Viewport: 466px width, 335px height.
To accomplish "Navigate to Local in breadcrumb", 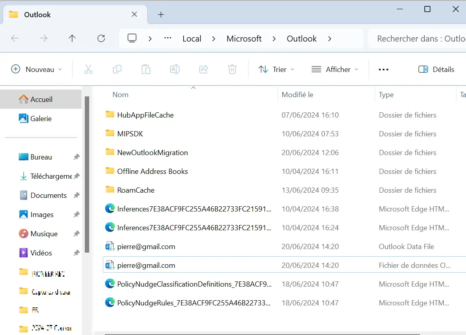I will (192, 39).
